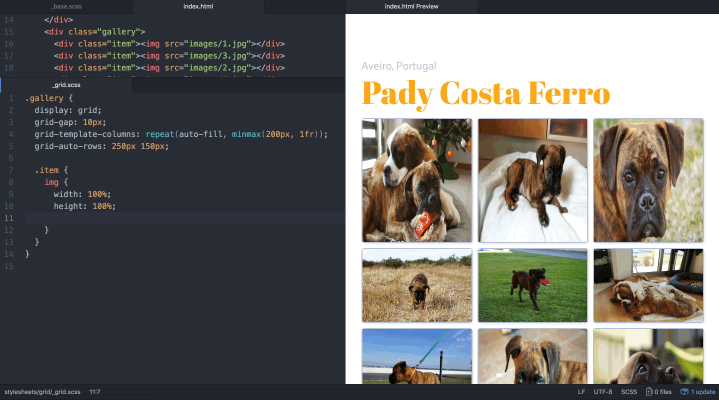The height and width of the screenshot is (400, 719).
Task: Place cursor in empty line 11 of _grid.scss
Action: [x=184, y=218]
